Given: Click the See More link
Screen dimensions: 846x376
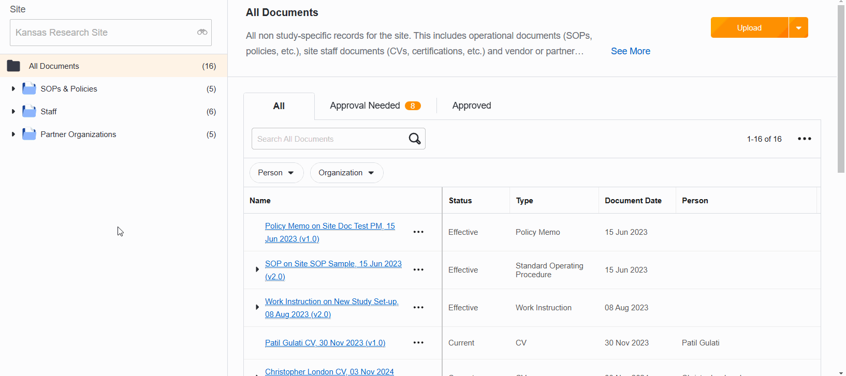Looking at the screenshot, I should coord(630,51).
